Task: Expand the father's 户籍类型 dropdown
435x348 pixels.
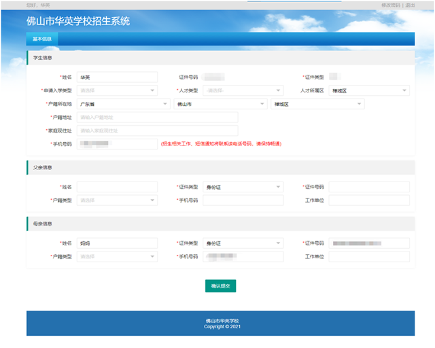Action: tap(116, 201)
